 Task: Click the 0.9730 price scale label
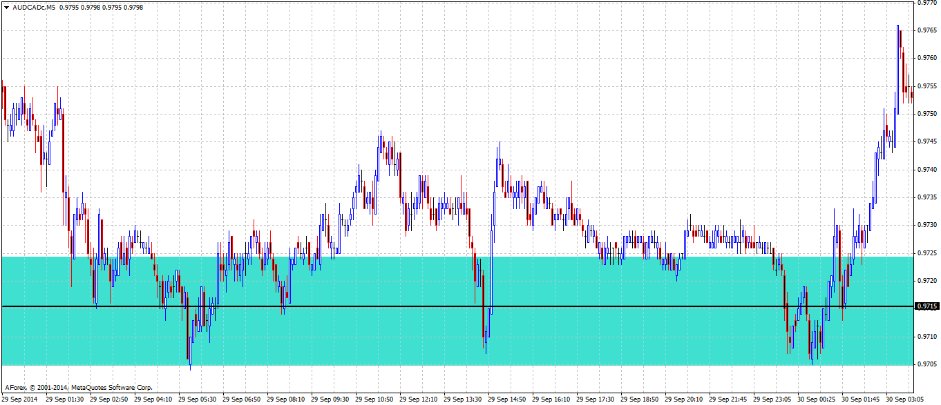pyautogui.click(x=926, y=225)
